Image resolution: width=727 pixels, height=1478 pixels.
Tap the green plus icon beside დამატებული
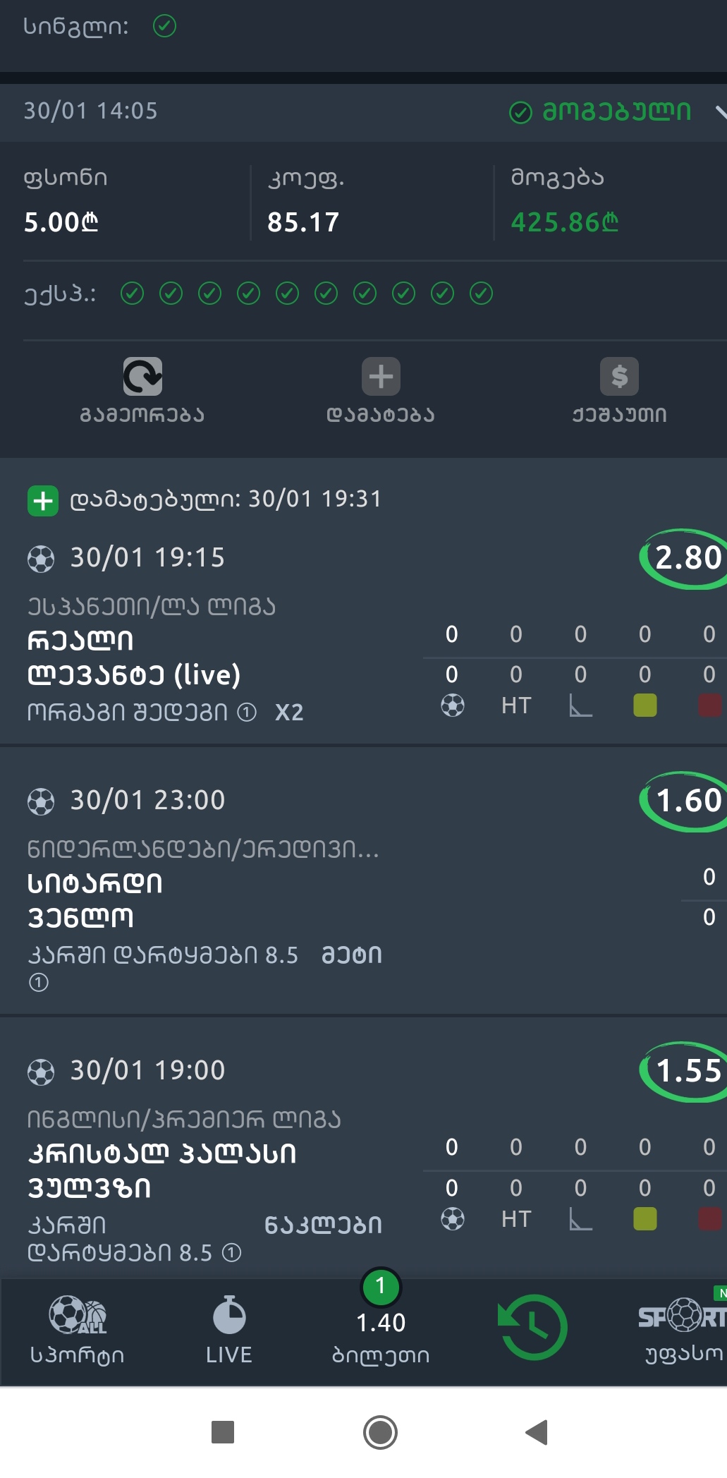coord(43,501)
